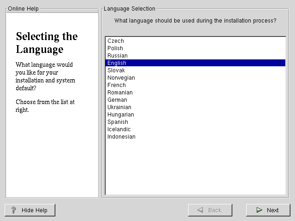The width and height of the screenshot is (295, 221).
Task: Select Spanish as the installation language
Action: 118,122
